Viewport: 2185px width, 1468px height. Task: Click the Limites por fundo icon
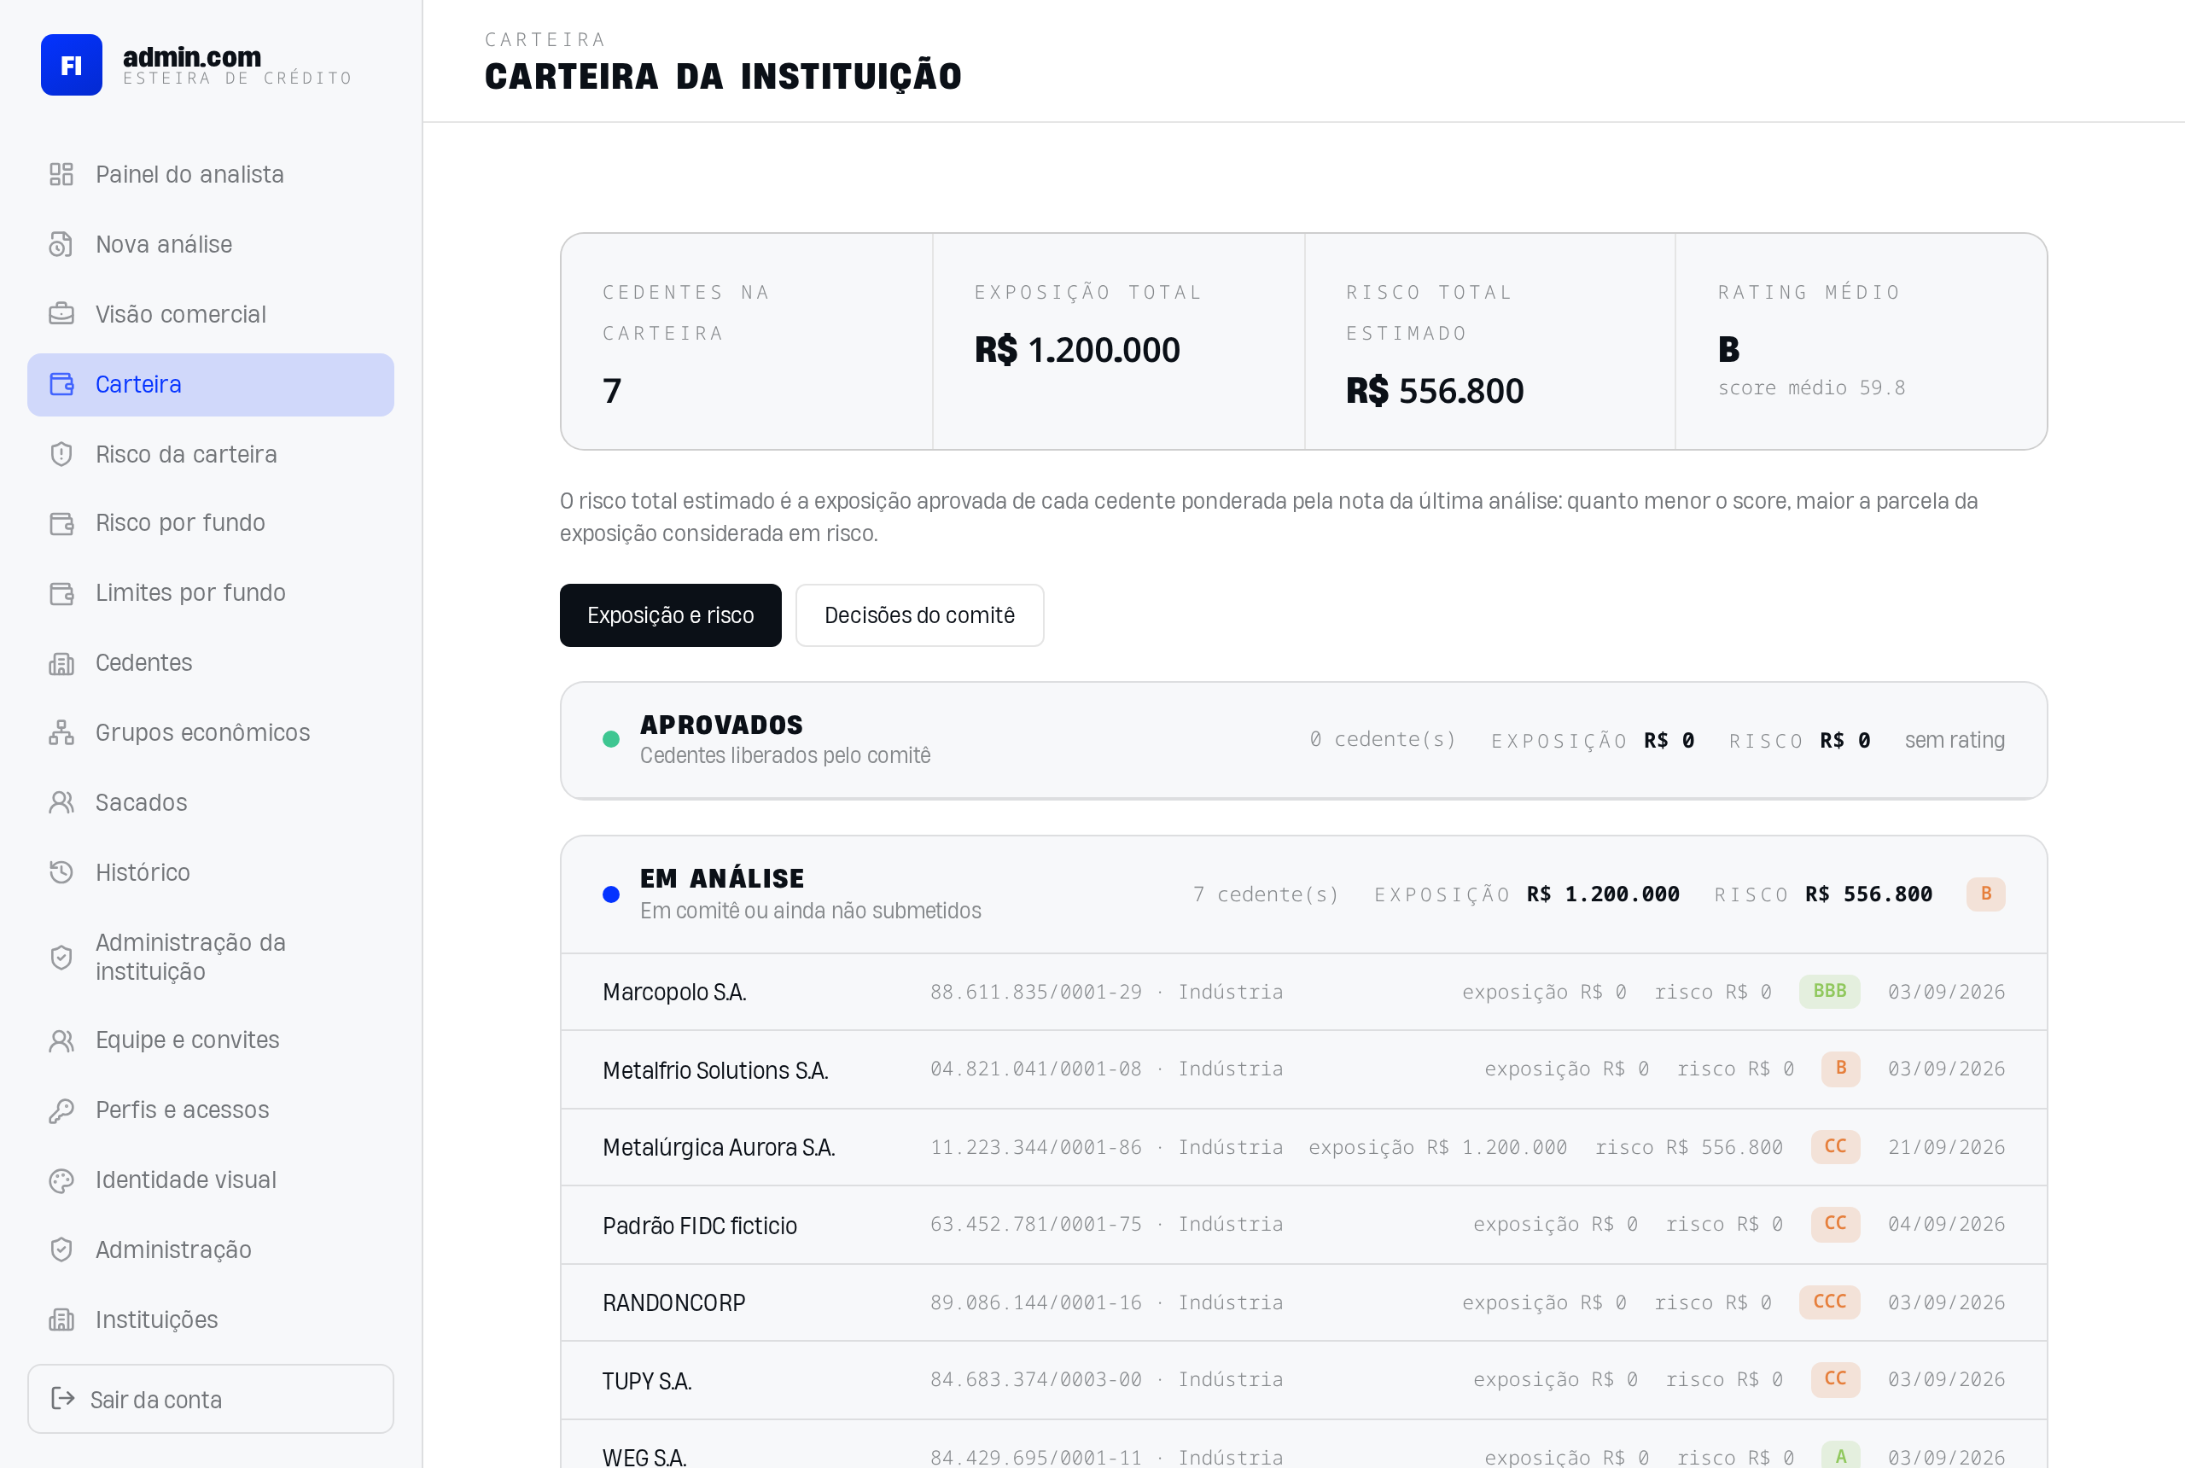(61, 592)
